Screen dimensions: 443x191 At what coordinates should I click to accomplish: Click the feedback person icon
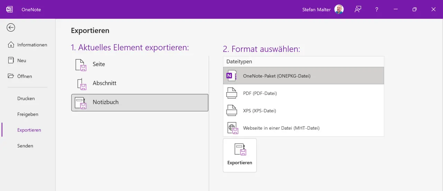click(358, 9)
